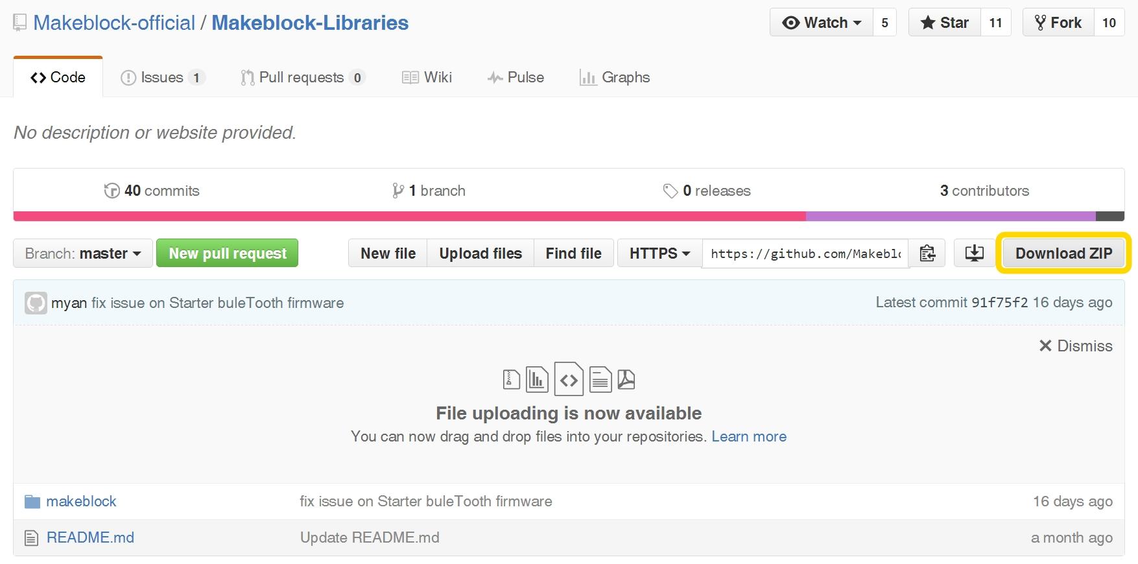Click the purple segment of the language bar
This screenshot has height=564, width=1138.
[x=951, y=217]
